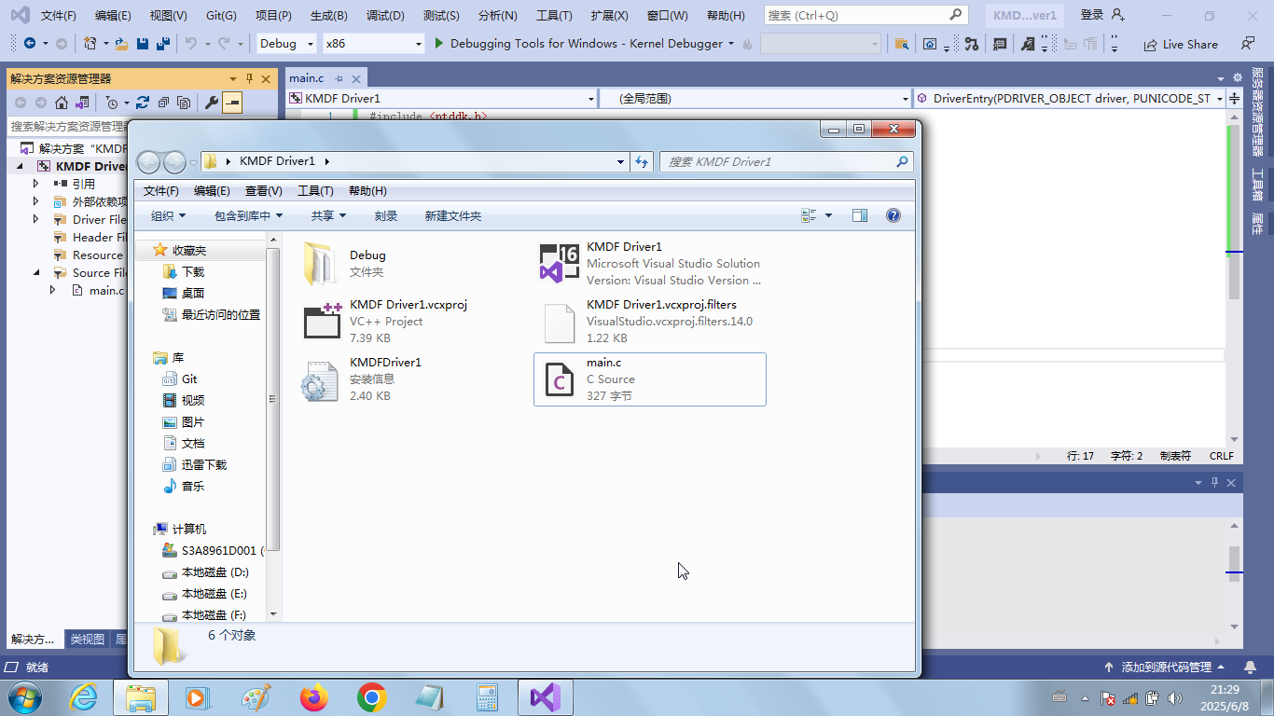1274x716 pixels.
Task: Click the 新建文件夹 button
Action: 452,215
